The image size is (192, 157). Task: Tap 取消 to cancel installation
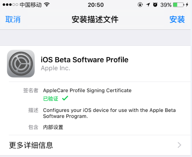click(13, 19)
